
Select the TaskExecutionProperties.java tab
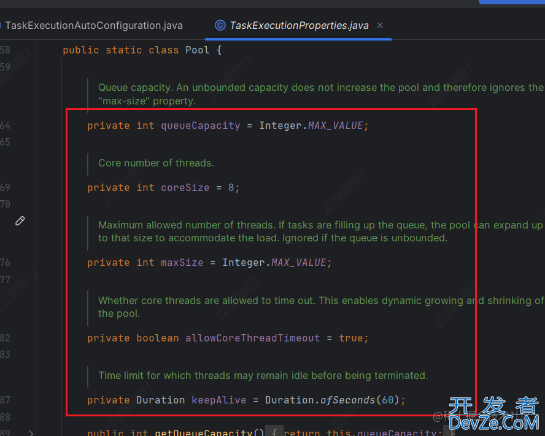point(299,25)
